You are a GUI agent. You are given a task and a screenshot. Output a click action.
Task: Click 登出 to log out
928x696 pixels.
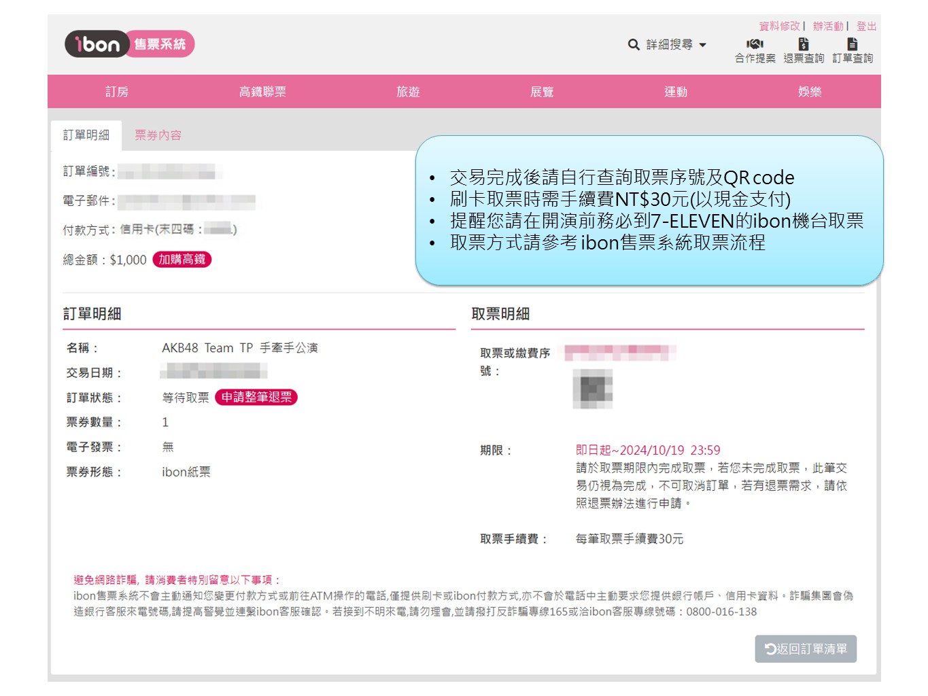pyautogui.click(x=866, y=27)
